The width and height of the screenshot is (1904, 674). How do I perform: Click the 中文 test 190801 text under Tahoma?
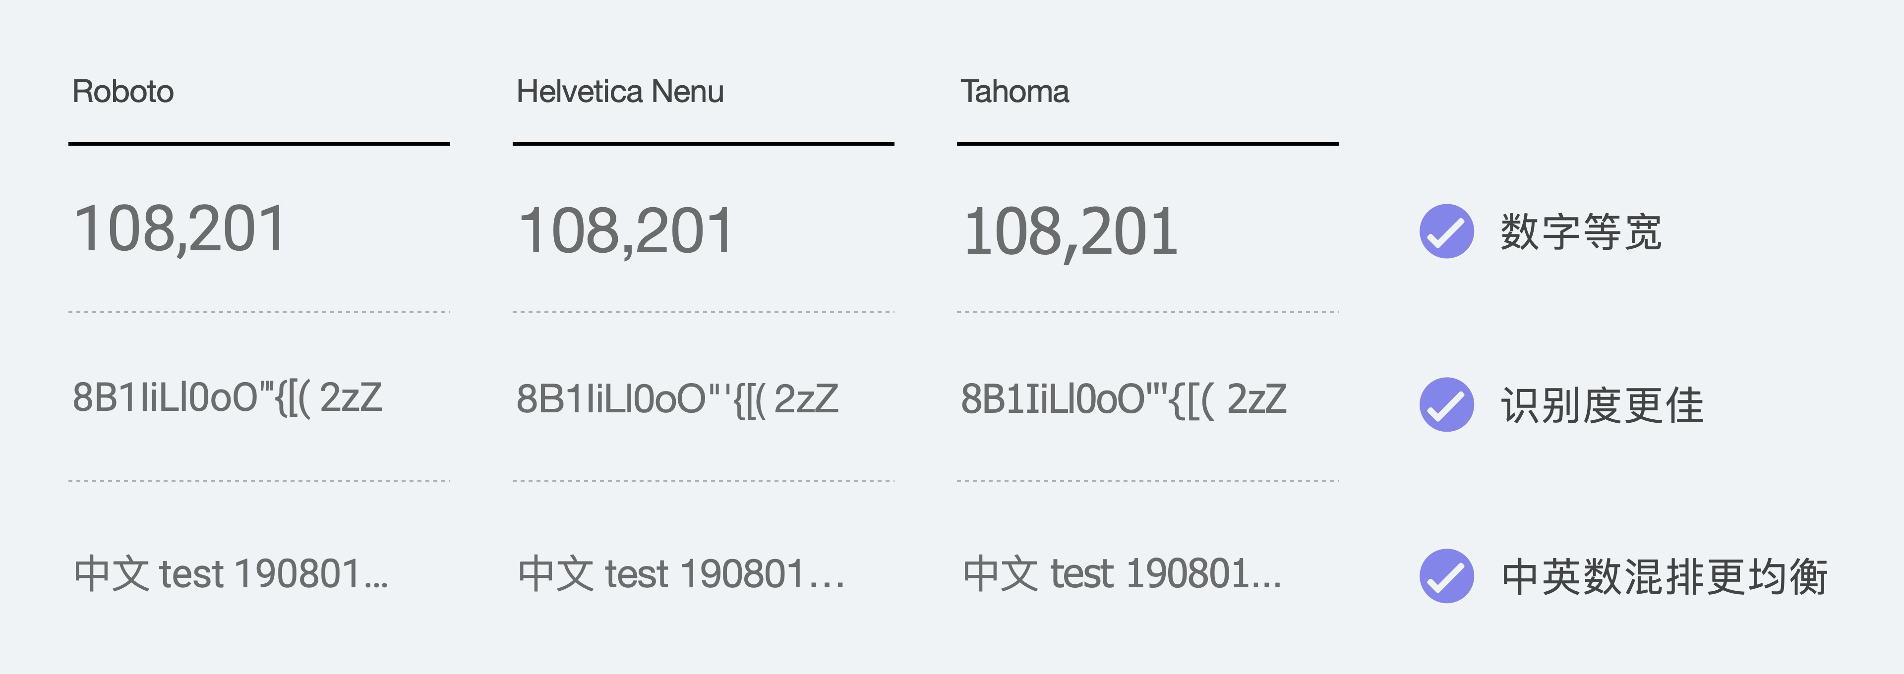click(x=1122, y=574)
